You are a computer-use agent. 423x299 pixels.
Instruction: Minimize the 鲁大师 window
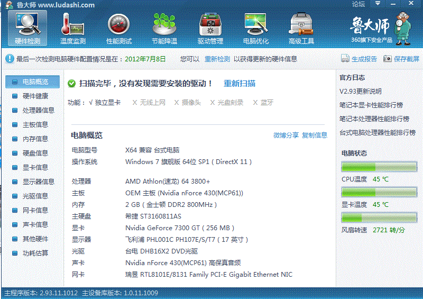point(393,4)
